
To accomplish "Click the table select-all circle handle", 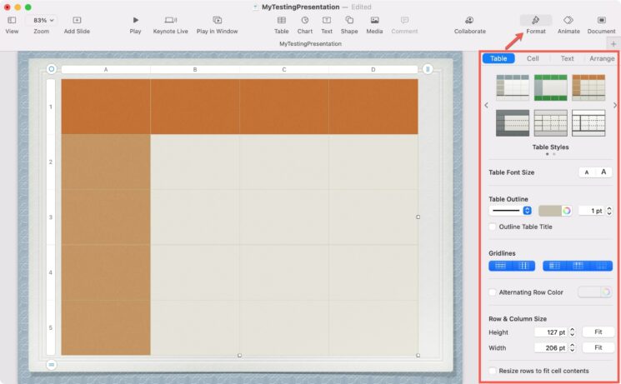I will [x=51, y=69].
